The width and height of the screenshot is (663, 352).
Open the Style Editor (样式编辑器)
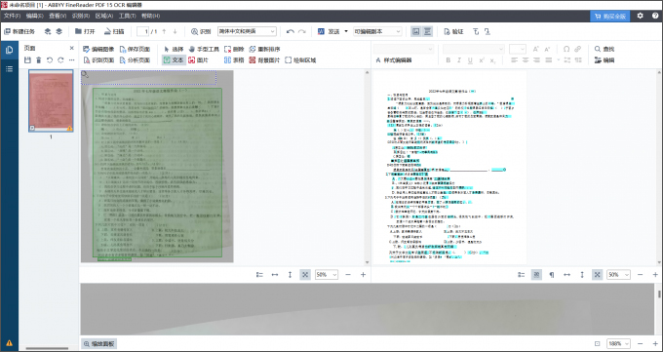(x=394, y=60)
